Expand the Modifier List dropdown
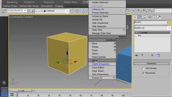This screenshot has height=97, width=172. tap(169, 28)
